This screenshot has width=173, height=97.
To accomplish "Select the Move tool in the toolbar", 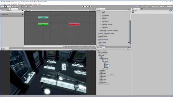I will [5, 6].
